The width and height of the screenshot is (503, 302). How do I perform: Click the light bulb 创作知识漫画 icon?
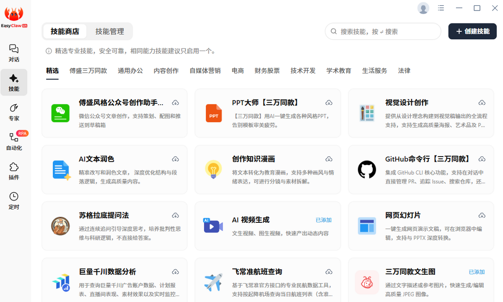click(213, 170)
